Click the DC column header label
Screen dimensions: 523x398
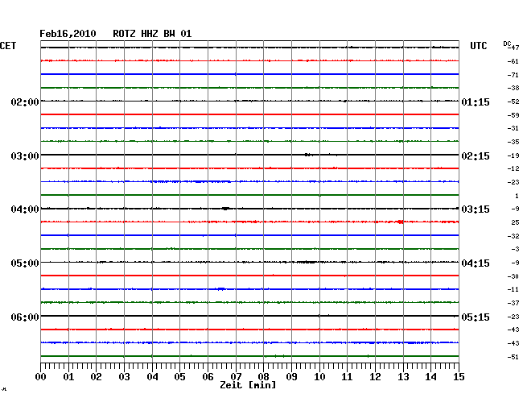[x=507, y=44]
